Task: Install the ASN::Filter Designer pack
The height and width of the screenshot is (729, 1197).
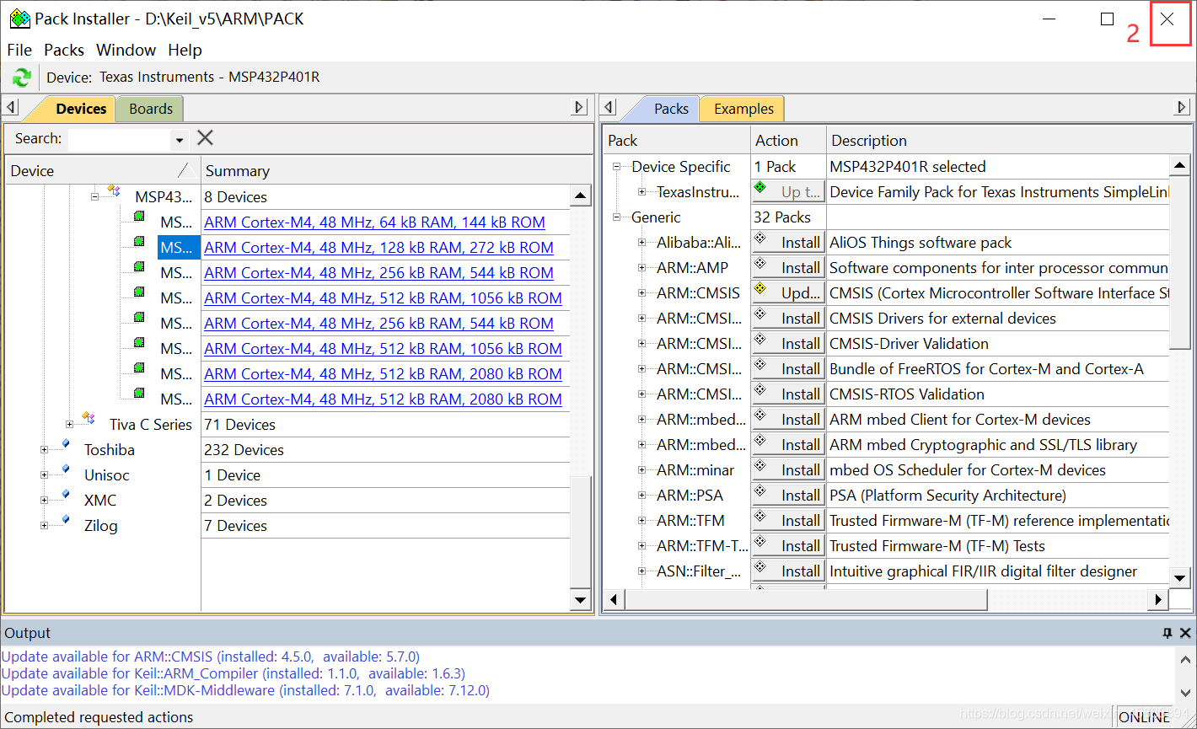Action: 788,571
